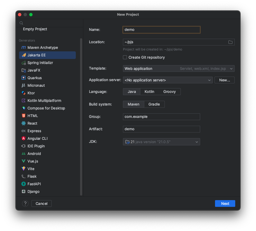Expand the Application server dropdown
Viewport: 256px width, 231px height.
tap(168, 80)
